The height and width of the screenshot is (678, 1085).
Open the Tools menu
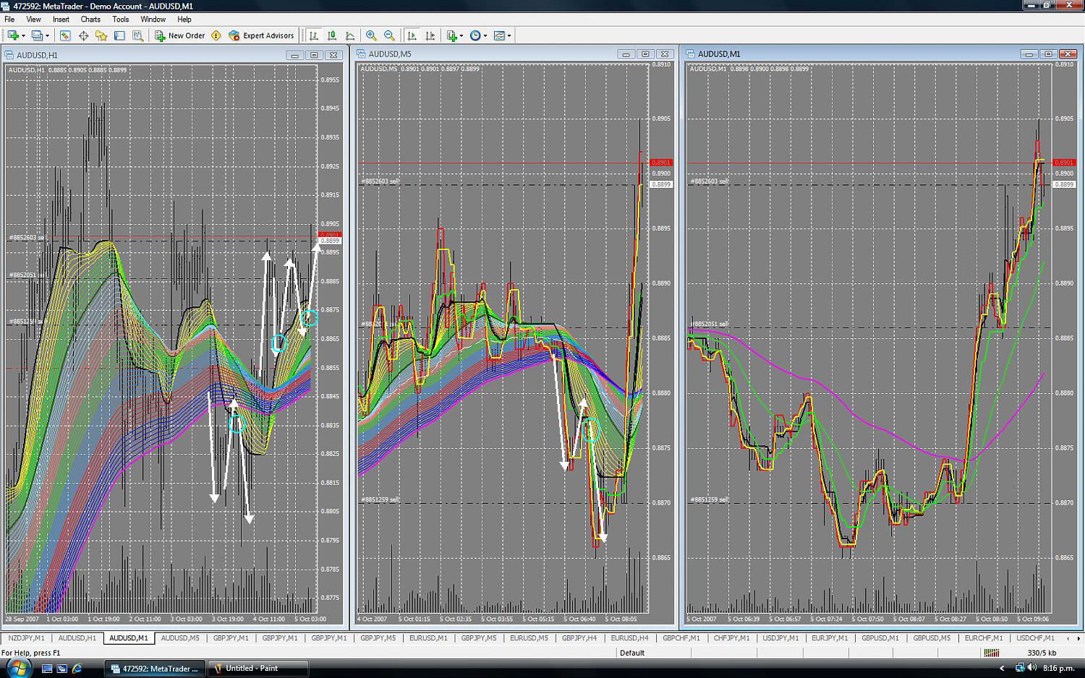click(x=121, y=20)
